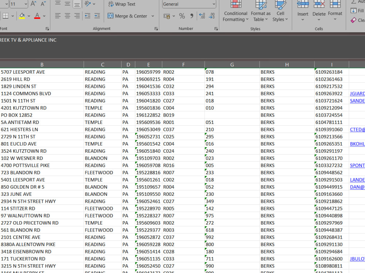Select column B header
The height and width of the screenshot is (273, 365).
pyautogui.click(x=42, y=65)
